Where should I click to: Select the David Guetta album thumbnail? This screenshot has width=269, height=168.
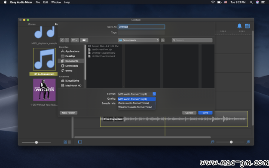click(x=44, y=90)
